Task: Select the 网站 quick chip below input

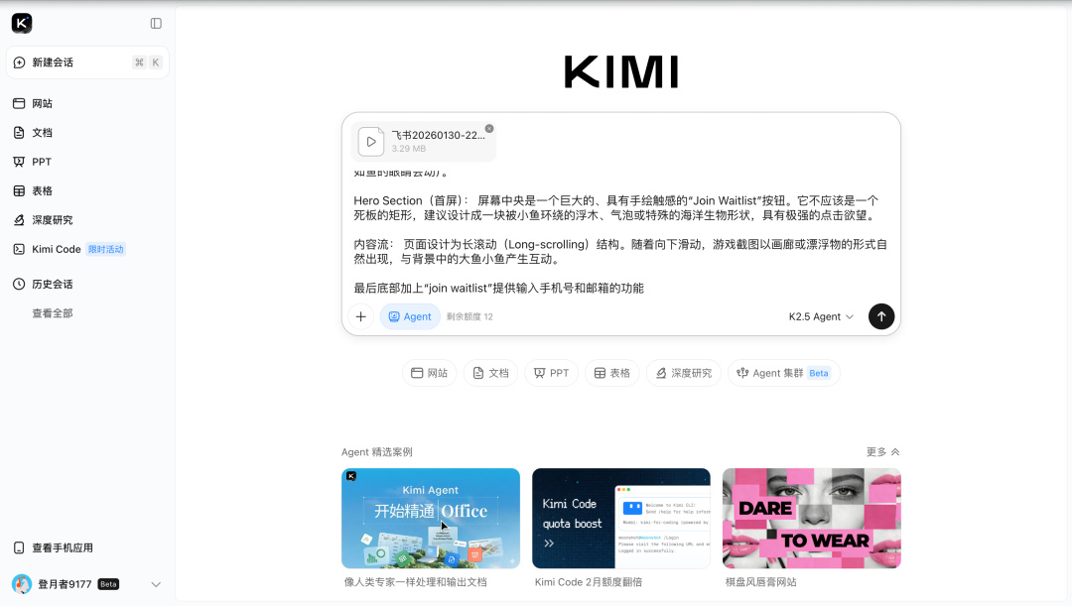Action: pyautogui.click(x=430, y=373)
